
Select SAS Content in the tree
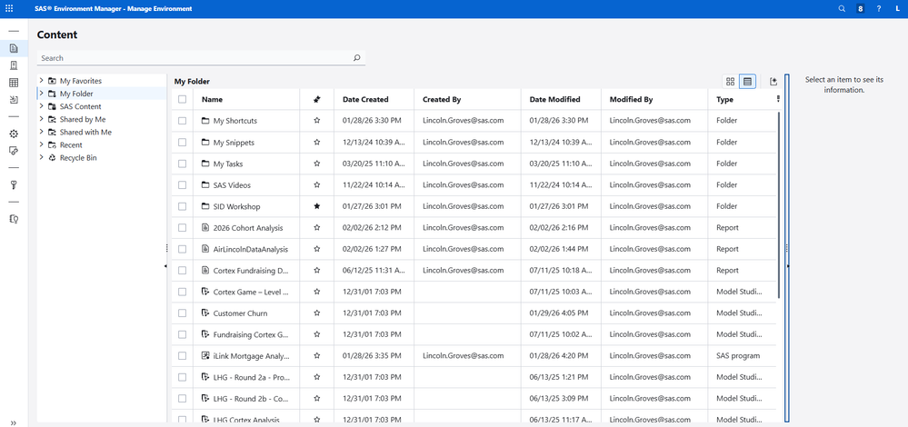pyautogui.click(x=81, y=106)
